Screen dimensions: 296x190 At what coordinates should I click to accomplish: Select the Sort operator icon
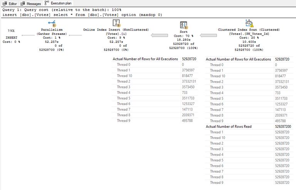pyautogui.click(x=184, y=25)
